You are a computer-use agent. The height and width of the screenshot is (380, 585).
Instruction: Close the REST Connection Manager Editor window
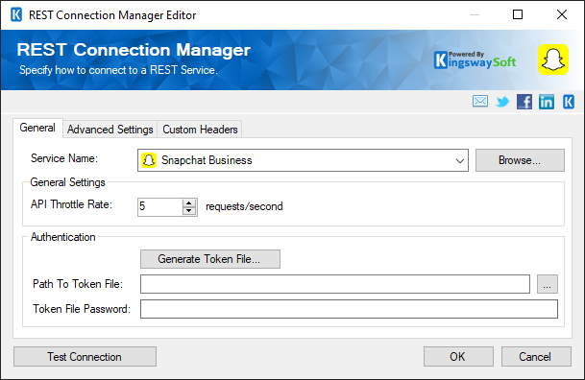click(562, 14)
